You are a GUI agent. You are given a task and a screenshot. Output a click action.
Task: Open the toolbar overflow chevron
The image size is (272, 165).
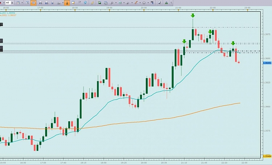171,3
